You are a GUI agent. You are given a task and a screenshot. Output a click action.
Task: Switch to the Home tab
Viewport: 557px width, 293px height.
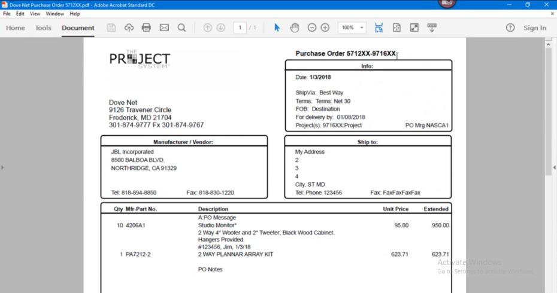tap(16, 28)
